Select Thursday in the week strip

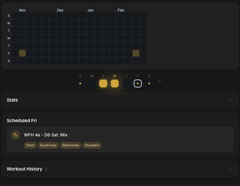[126, 83]
